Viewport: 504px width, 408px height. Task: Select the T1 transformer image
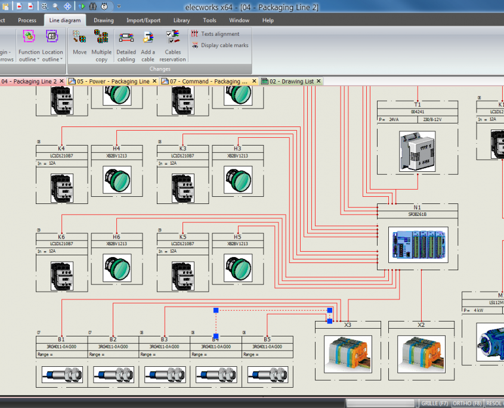coord(417,152)
